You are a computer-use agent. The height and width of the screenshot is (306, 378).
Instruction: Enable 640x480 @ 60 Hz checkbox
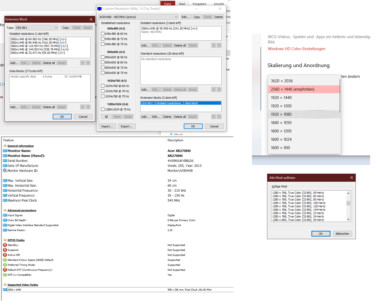(x=103, y=34)
